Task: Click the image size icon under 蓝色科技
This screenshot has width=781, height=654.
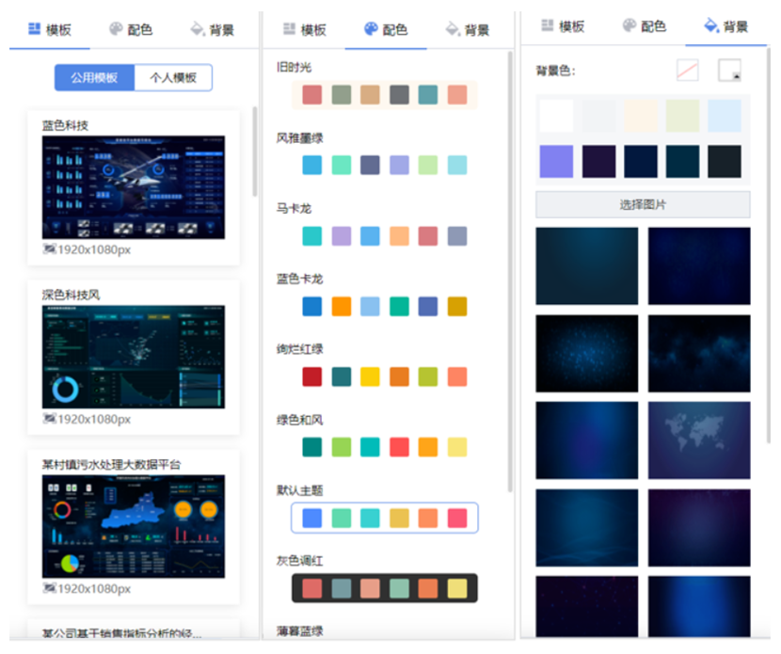Action: point(50,249)
